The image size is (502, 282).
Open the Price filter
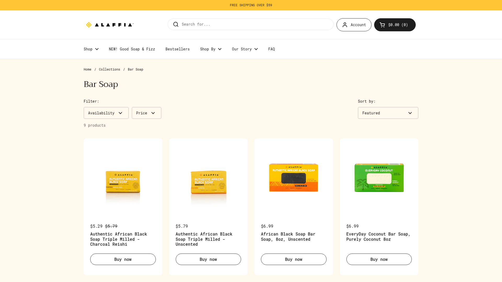coord(146,113)
